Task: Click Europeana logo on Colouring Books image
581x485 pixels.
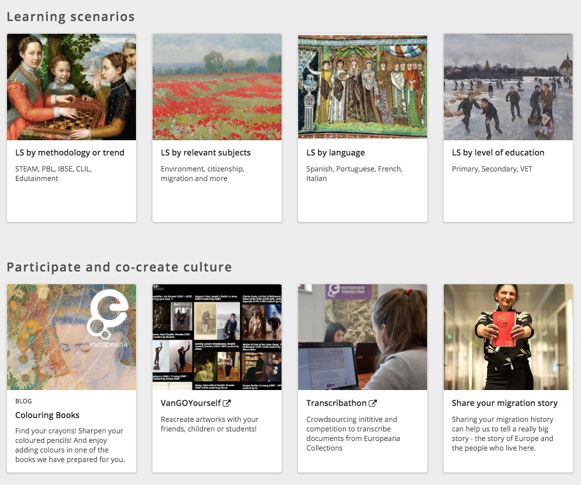Action: pos(107,319)
